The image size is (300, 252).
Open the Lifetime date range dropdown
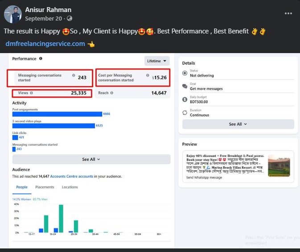tap(157, 61)
